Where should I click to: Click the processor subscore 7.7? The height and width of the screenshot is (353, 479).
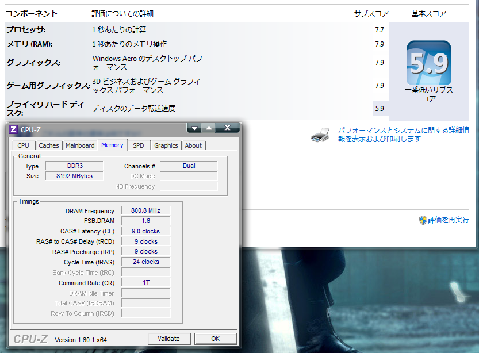380,30
